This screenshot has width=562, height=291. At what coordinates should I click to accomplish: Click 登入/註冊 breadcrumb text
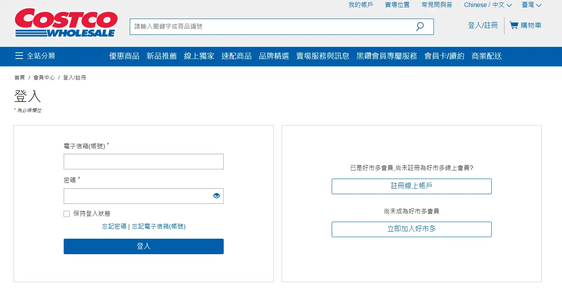[75, 77]
